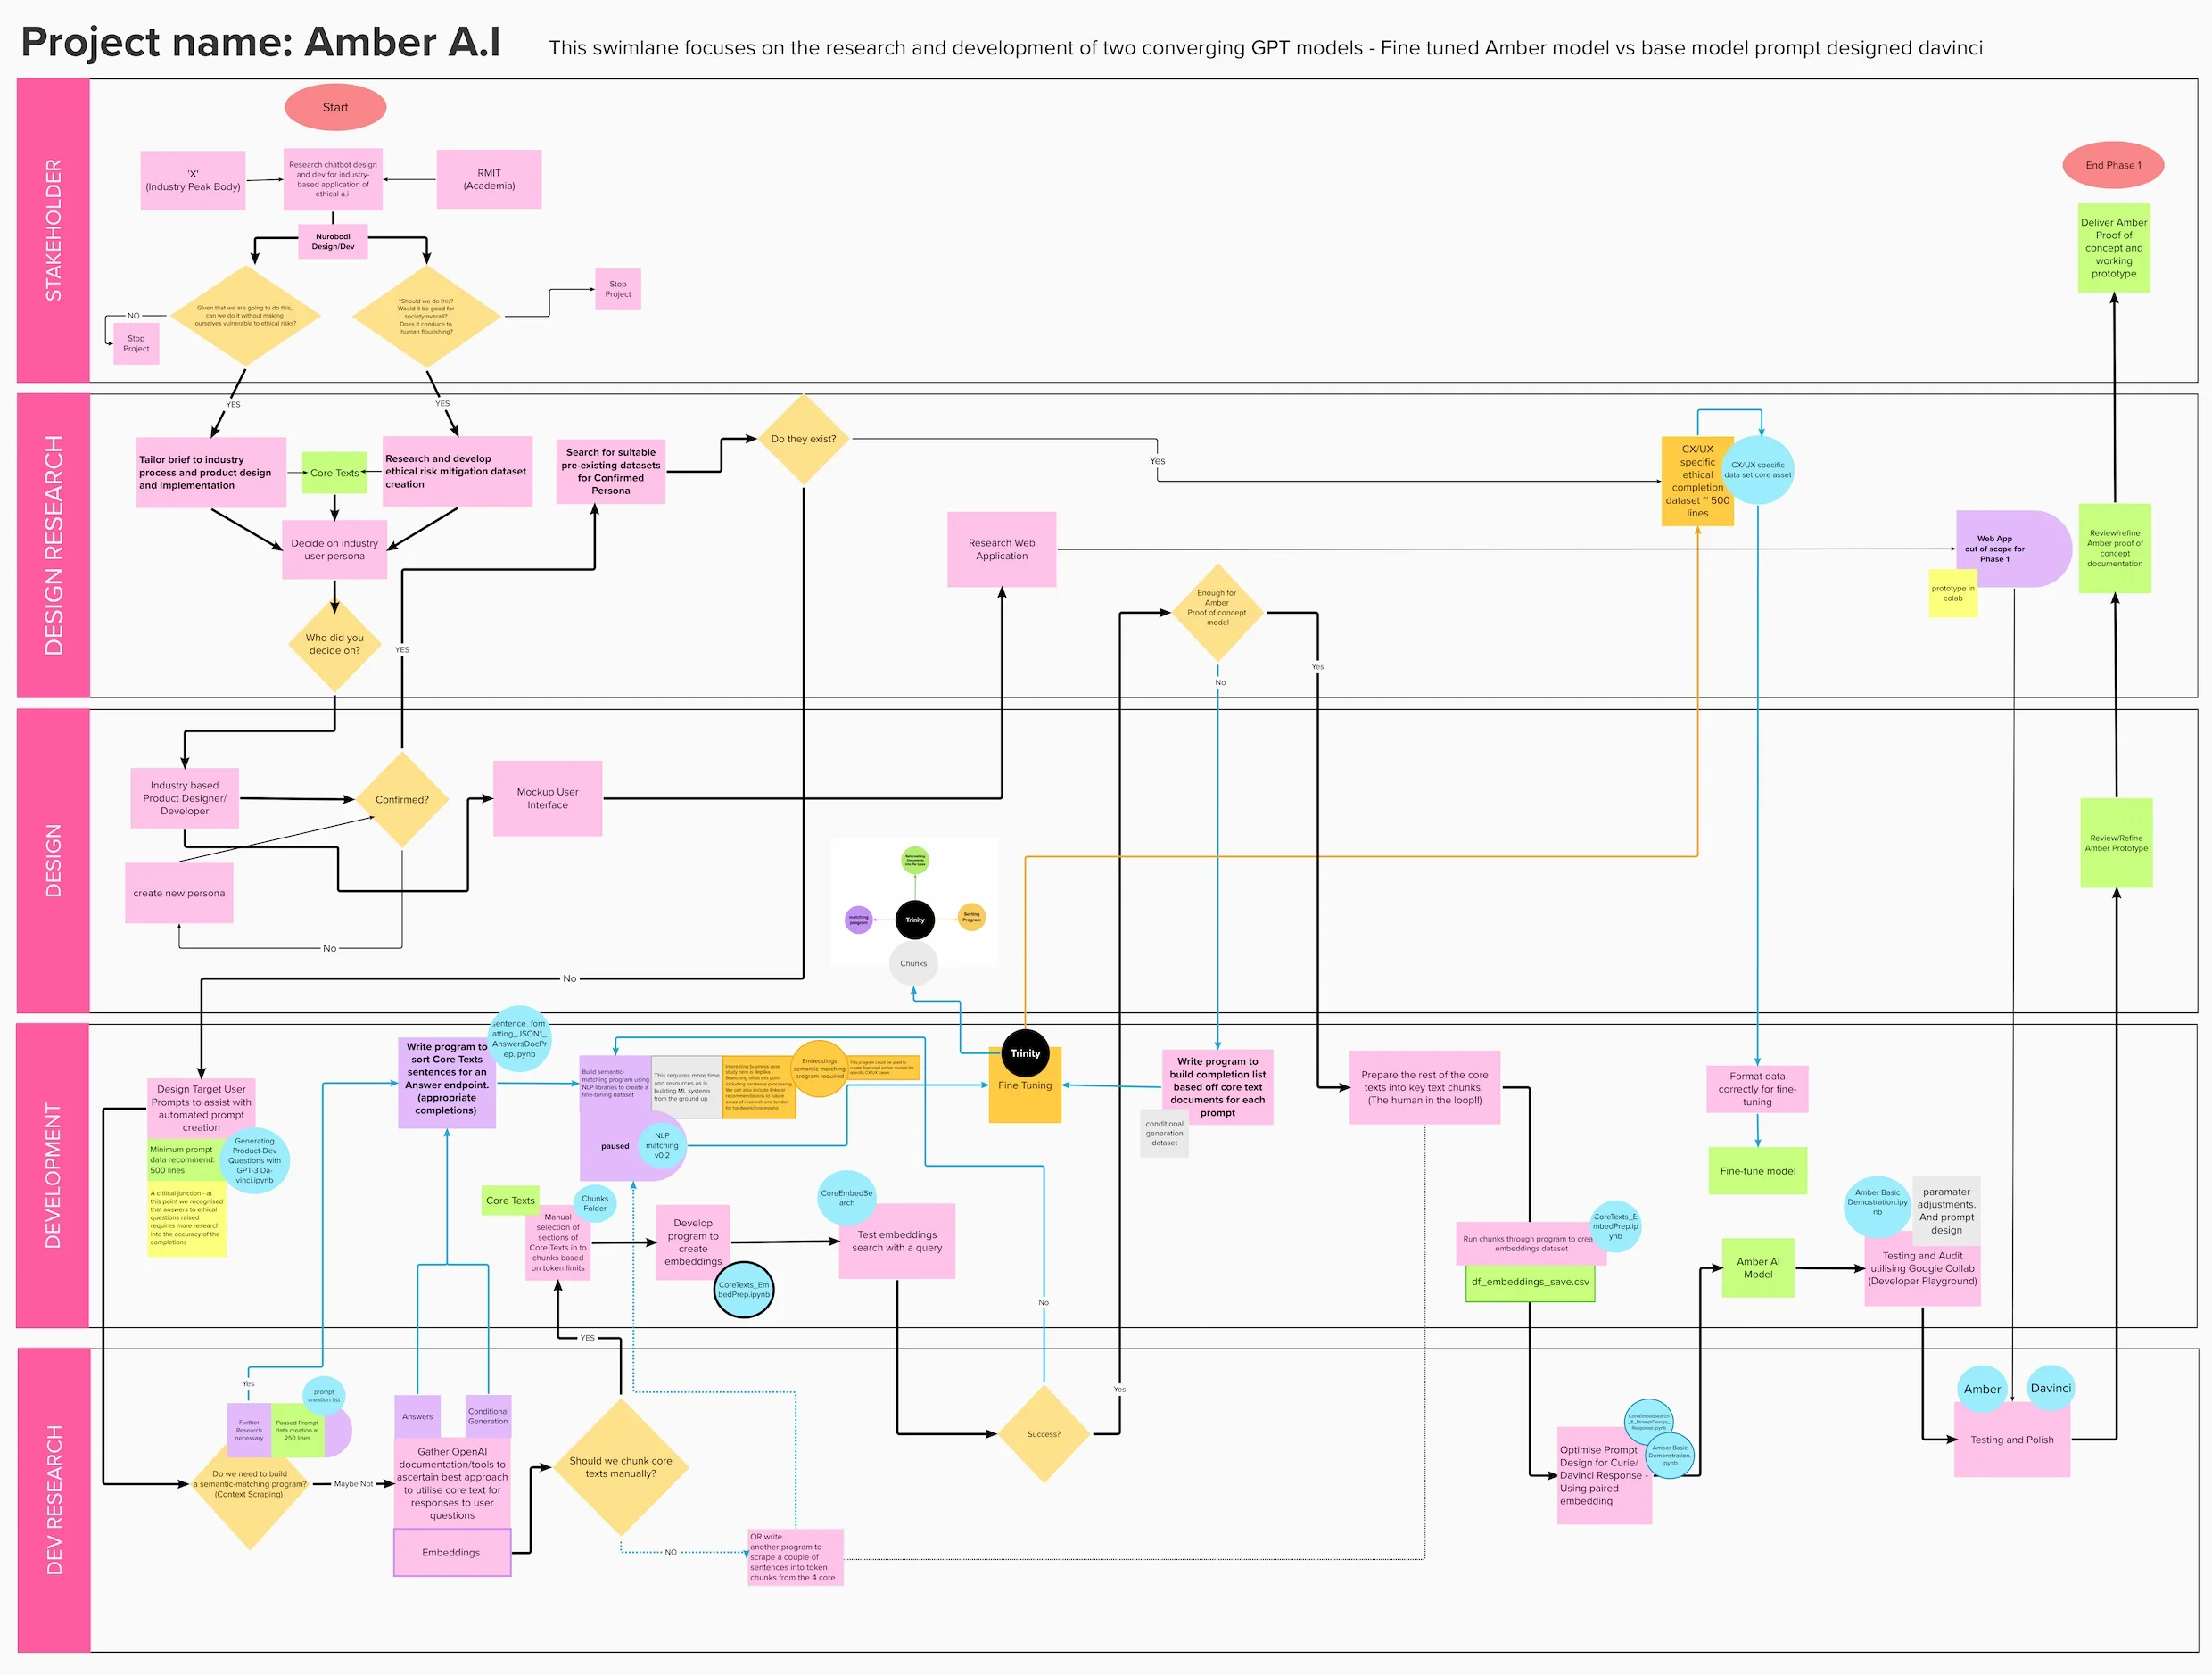Click the green Fine-tune model box
Image resolution: width=2212 pixels, height=1675 pixels.
(1757, 1170)
